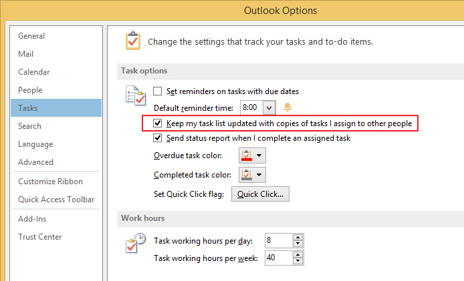The height and width of the screenshot is (281, 464).
Task: Toggle Send status report when complete checkbox
Action: (157, 137)
